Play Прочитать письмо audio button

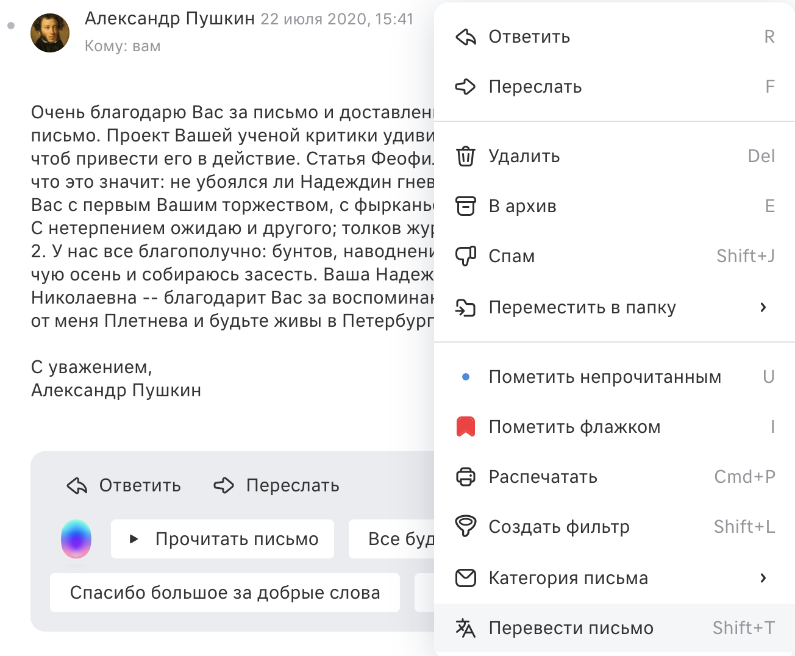coord(223,539)
